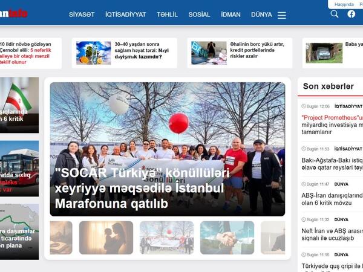The height and width of the screenshot is (272, 363).
Task: Open the DÜNYA section
Action: [x=261, y=15]
